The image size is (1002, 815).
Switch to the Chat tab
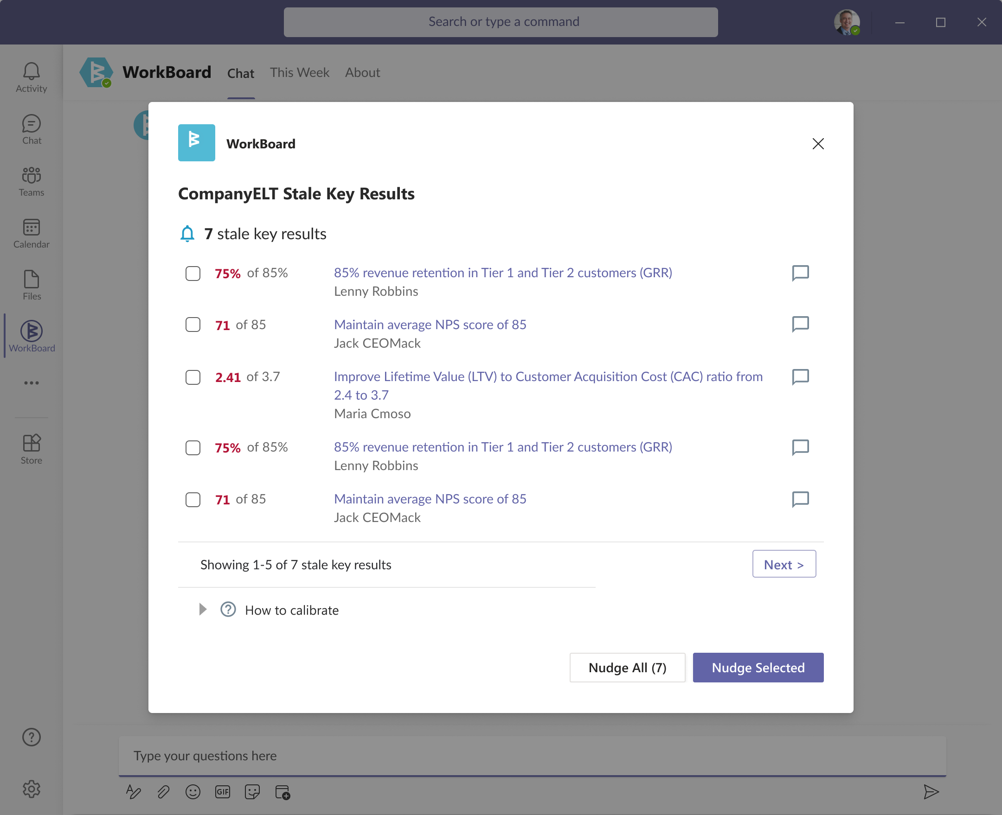[x=240, y=73]
